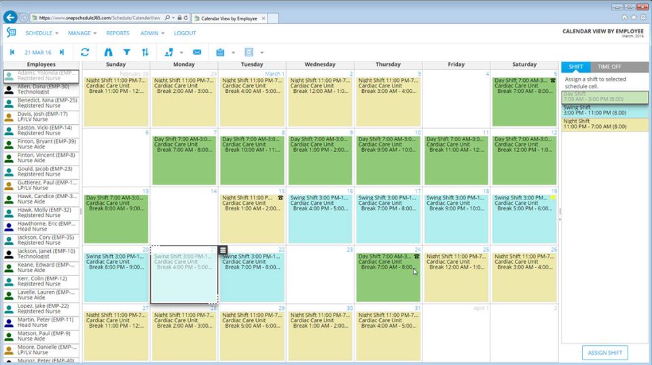Select employee Kerr, Colin (EMP-12)
The height and width of the screenshot is (365, 652).
point(41,281)
